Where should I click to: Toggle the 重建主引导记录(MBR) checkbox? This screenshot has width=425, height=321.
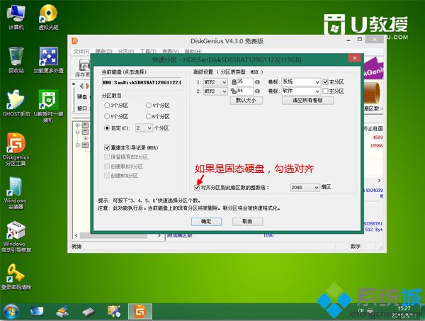[x=107, y=147]
